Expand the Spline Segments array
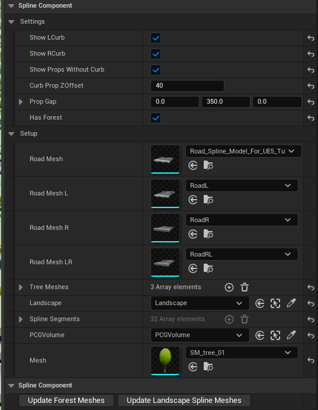The image size is (318, 410). pyautogui.click(x=21, y=319)
